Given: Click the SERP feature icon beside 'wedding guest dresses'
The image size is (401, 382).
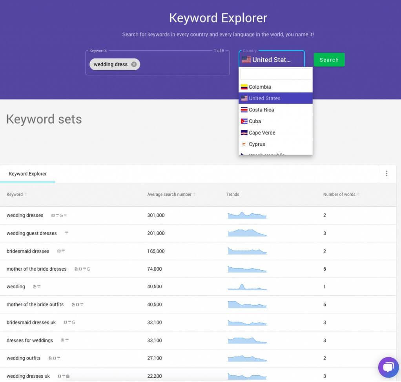Looking at the screenshot, I should point(66,233).
